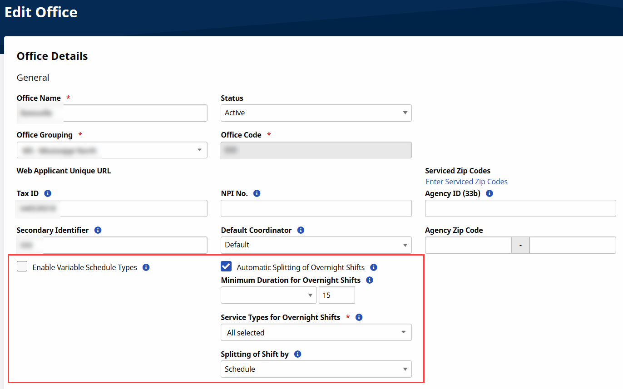The image size is (623, 389).
Task: Enable Variable Schedule Types checkbox
Action: [x=22, y=267]
